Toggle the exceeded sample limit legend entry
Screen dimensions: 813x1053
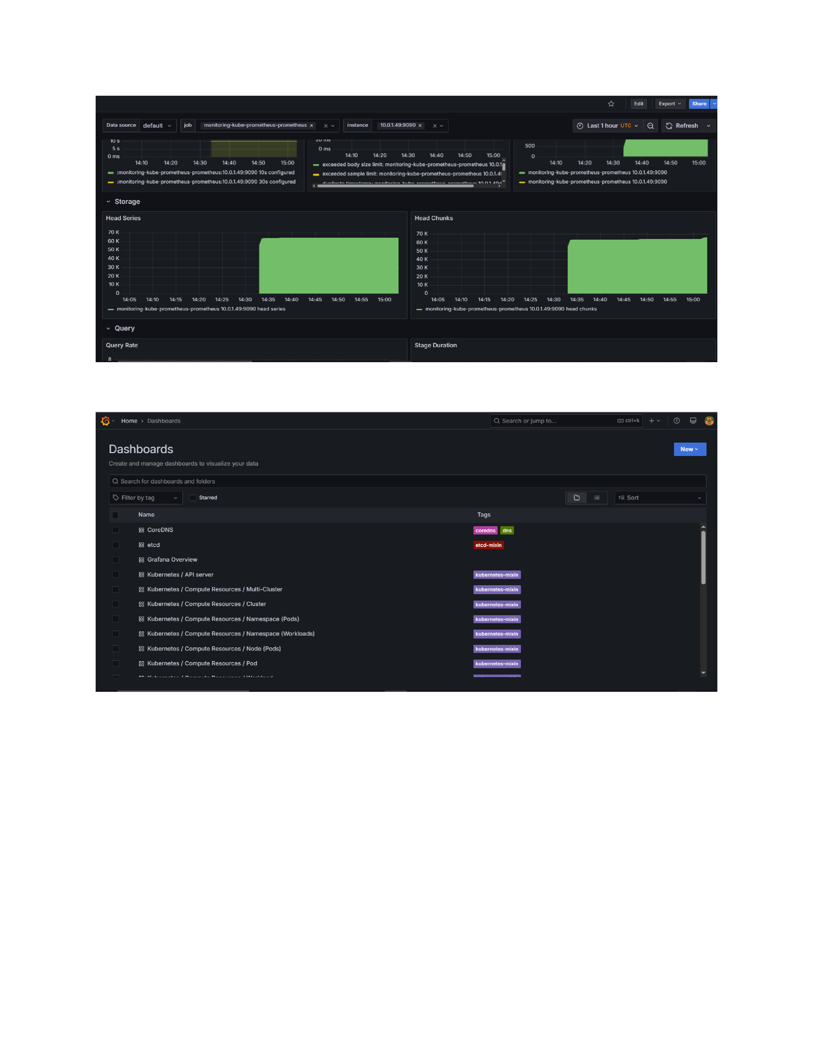pyautogui.click(x=412, y=174)
